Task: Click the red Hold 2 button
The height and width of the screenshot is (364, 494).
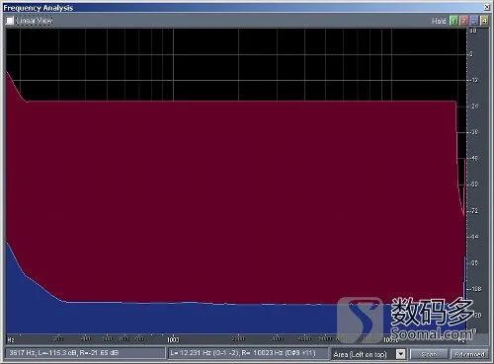Action: point(464,21)
